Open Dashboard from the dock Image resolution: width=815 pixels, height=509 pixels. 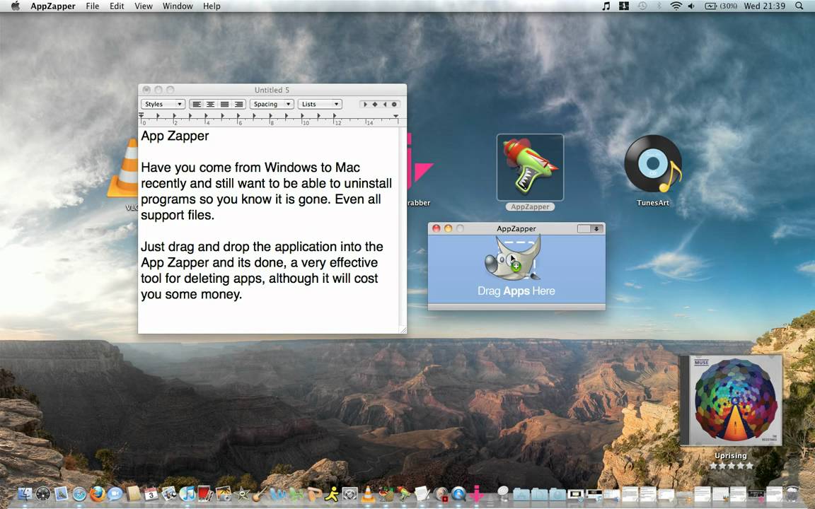click(x=43, y=494)
